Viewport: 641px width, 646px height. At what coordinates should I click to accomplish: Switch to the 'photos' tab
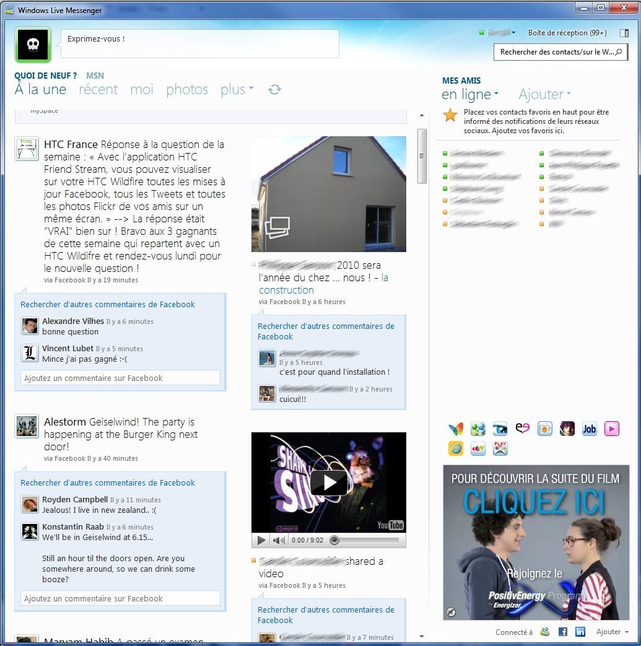tap(186, 90)
